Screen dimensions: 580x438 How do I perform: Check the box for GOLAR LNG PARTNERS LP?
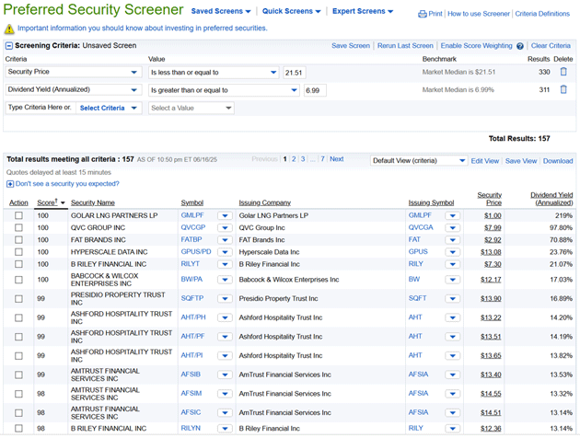[18, 216]
